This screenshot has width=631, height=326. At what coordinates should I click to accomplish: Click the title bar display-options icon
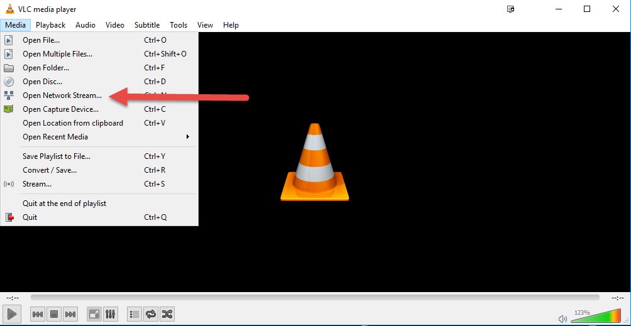click(511, 9)
